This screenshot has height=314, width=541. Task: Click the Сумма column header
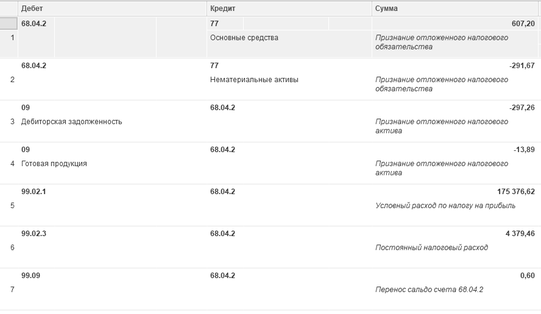[454, 9]
